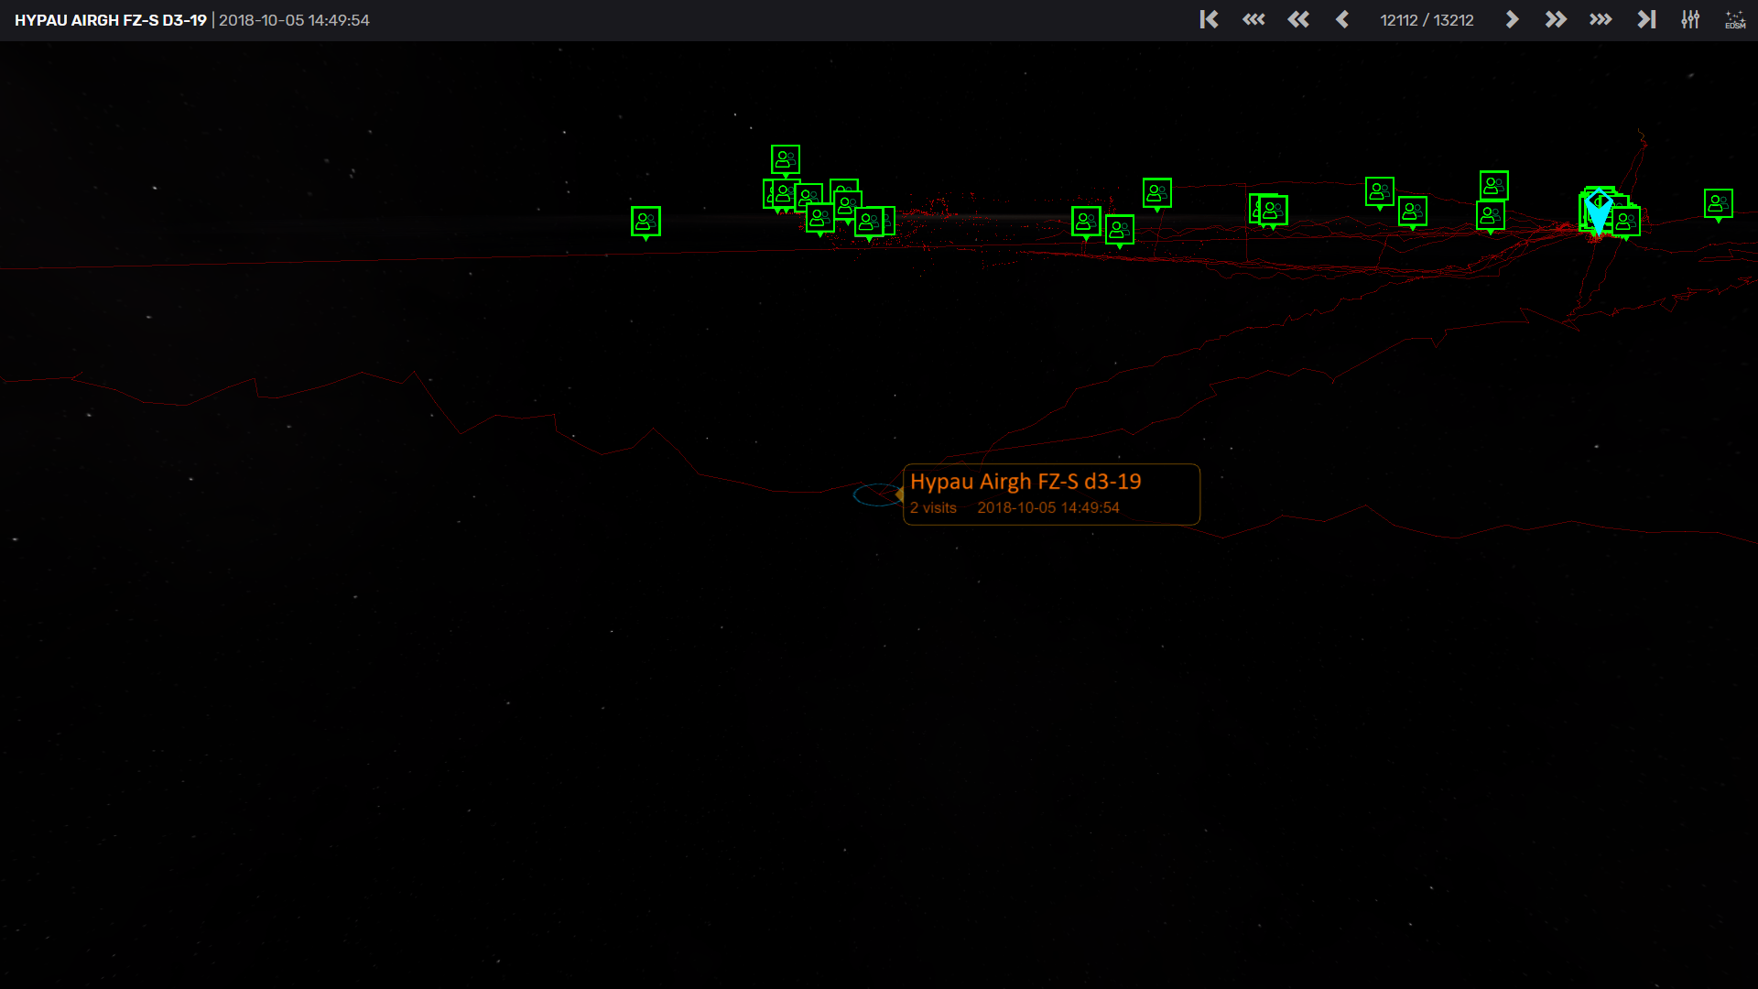Select the cyan diamond location marker

[1599, 212]
